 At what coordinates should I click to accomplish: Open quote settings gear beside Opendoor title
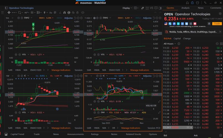(220, 14)
